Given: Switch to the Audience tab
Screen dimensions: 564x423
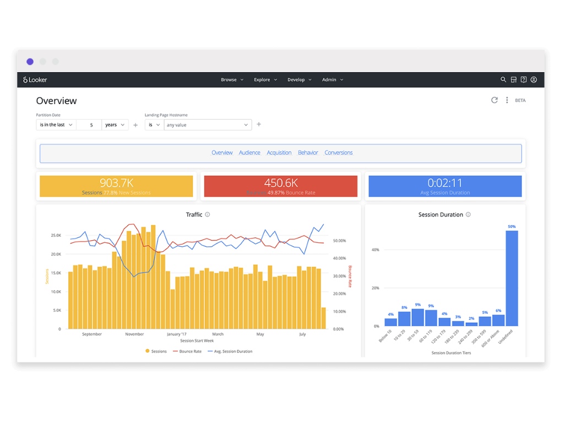Looking at the screenshot, I should click(x=250, y=153).
